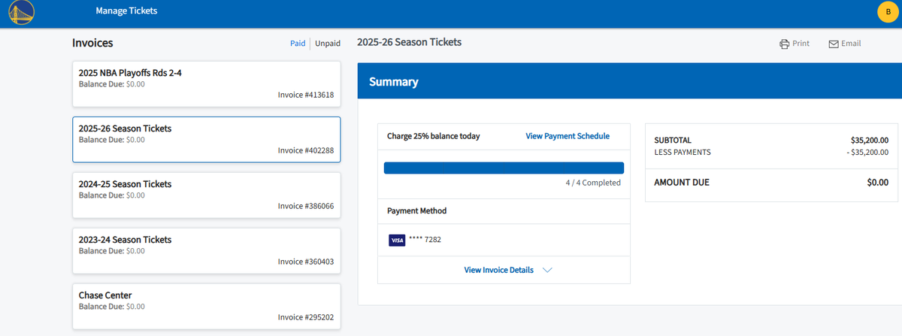Select the 2023-24 Season Tickets invoice
This screenshot has height=336, width=902.
click(206, 250)
